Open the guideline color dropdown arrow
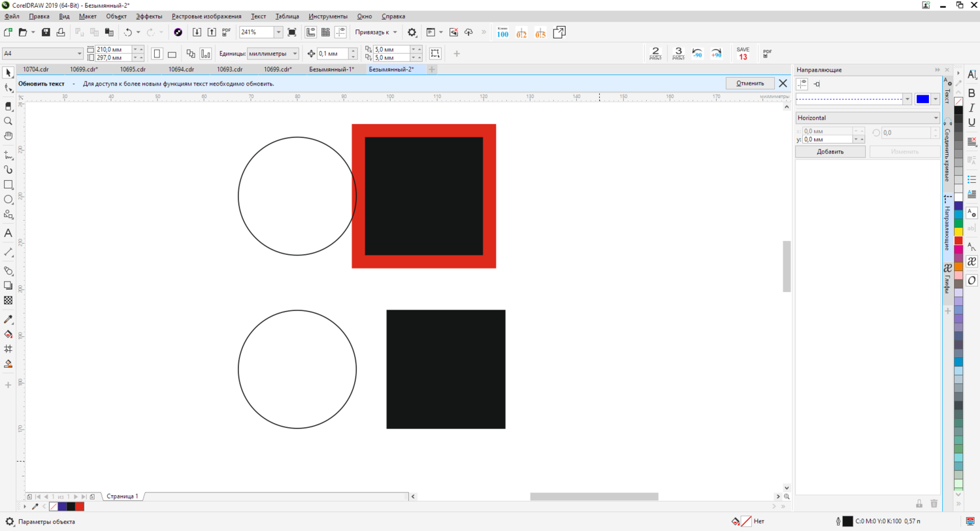The image size is (980, 531). (x=936, y=99)
